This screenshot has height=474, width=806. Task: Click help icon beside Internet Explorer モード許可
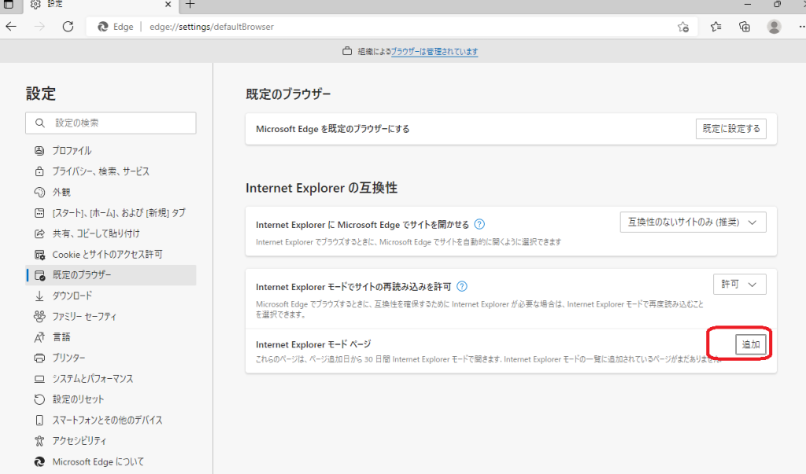463,286
